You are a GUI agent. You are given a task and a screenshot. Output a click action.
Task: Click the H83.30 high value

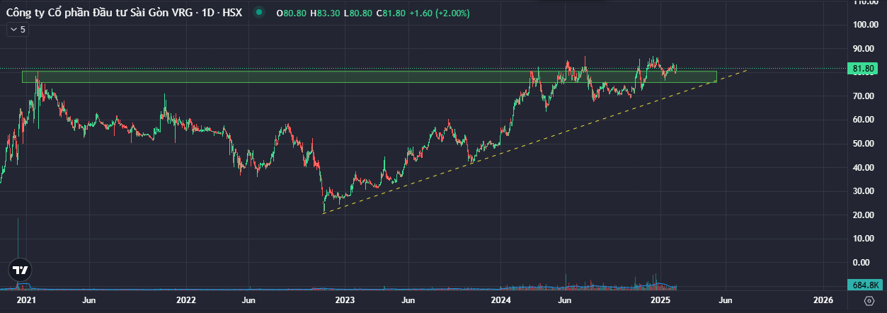[325, 13]
